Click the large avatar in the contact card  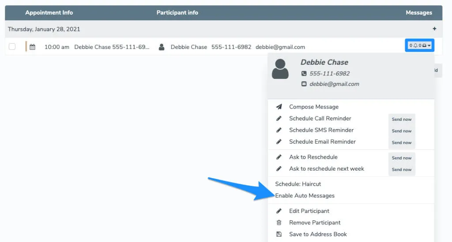point(280,69)
